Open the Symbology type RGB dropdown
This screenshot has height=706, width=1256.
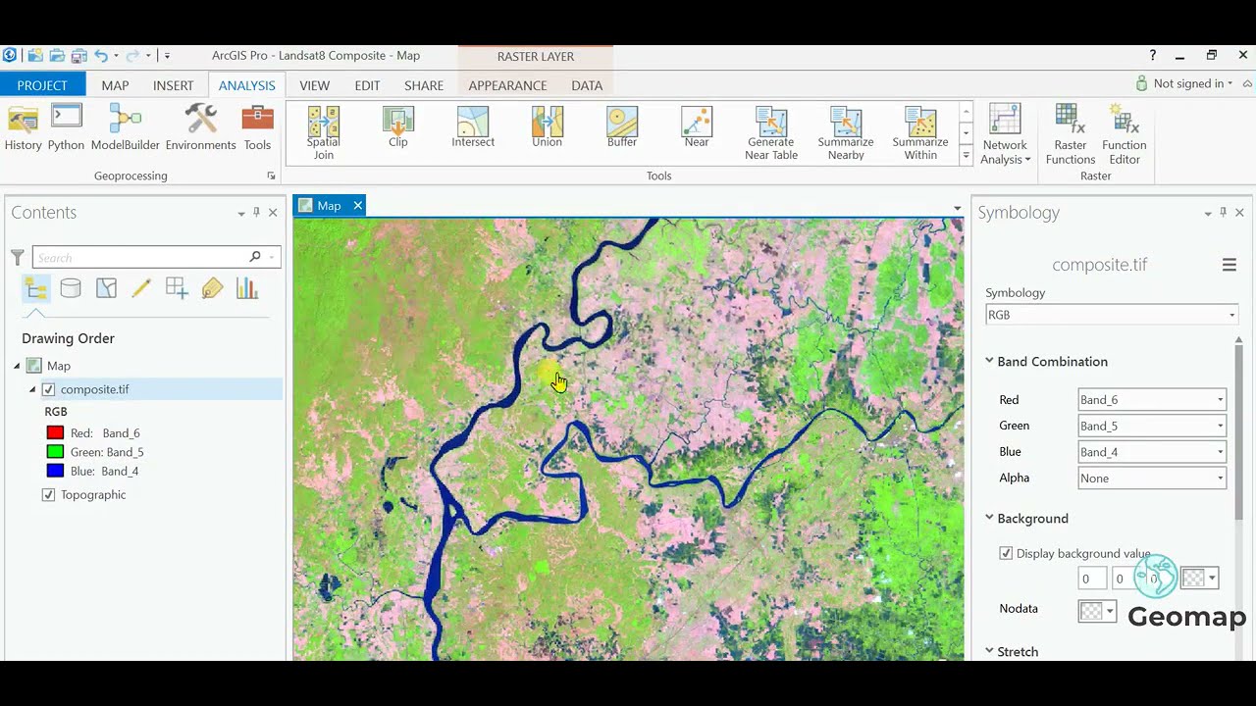coord(1111,315)
